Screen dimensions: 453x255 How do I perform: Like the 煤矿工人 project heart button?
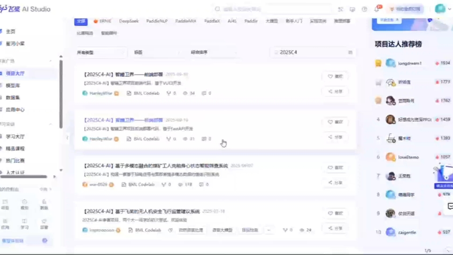[x=335, y=168]
